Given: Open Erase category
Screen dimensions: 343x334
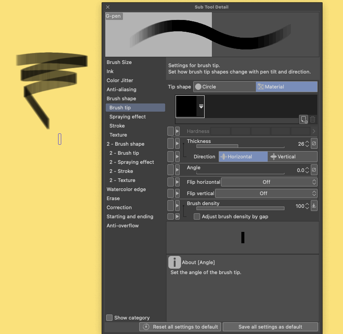Looking at the screenshot, I should 113,198.
